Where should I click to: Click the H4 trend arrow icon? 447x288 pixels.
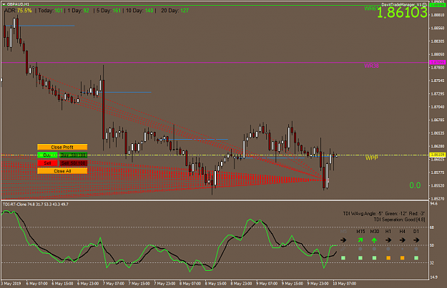(x=402, y=240)
